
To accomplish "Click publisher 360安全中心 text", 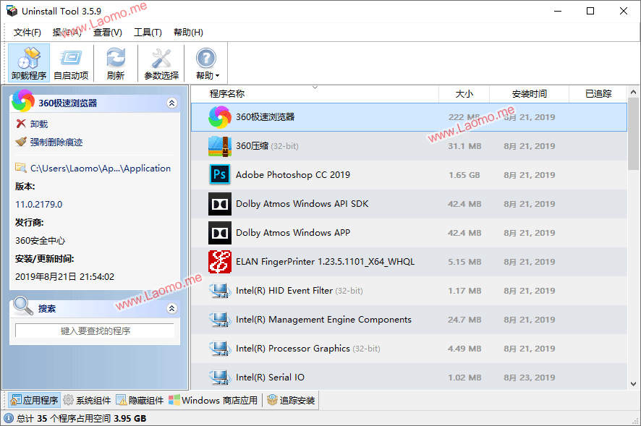I will point(40,240).
